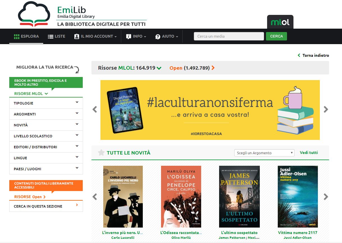This screenshot has height=243, width=342.
Task: Click the Aiuto question mark icon
Action: pos(158,37)
